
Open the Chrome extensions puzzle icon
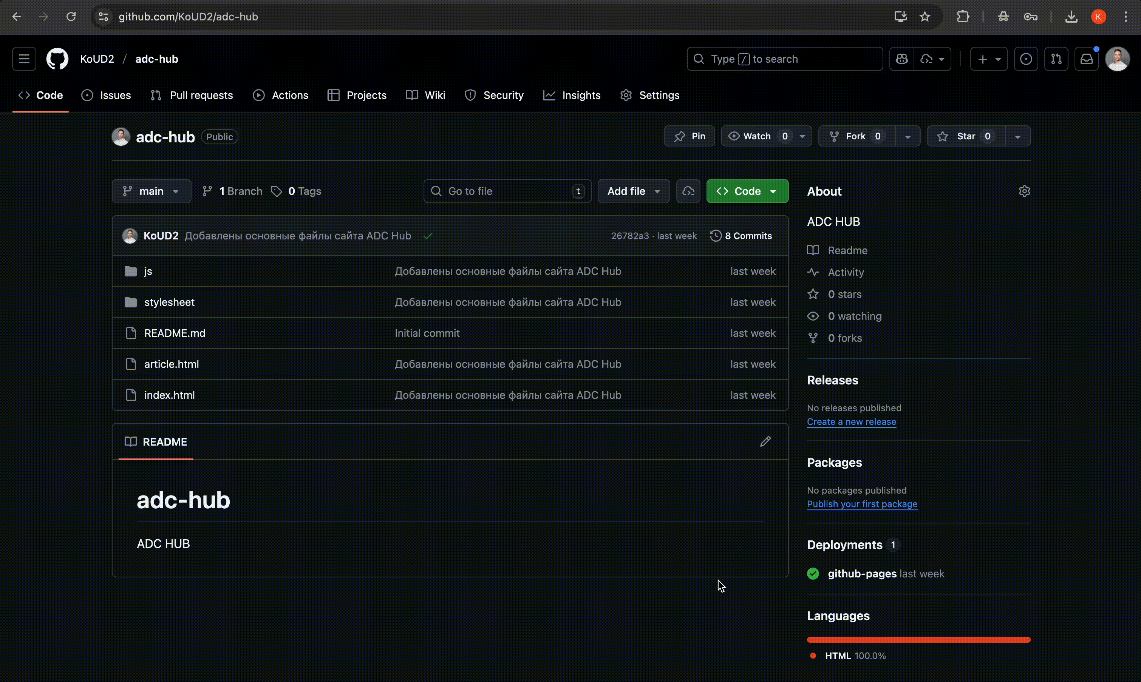(963, 17)
